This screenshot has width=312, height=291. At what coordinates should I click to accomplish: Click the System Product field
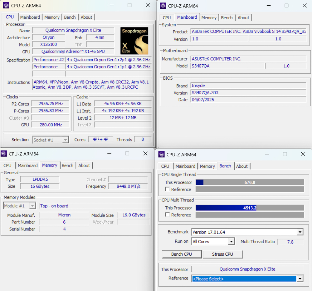click(x=248, y=32)
